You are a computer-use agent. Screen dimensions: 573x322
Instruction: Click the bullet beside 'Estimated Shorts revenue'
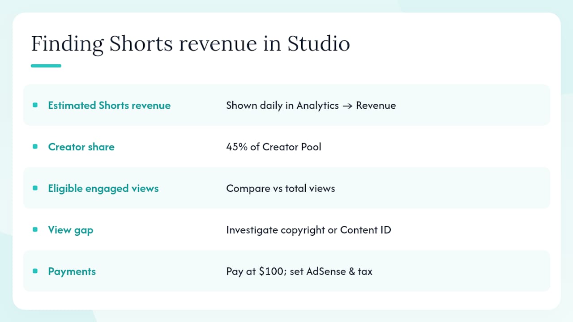[35, 105]
